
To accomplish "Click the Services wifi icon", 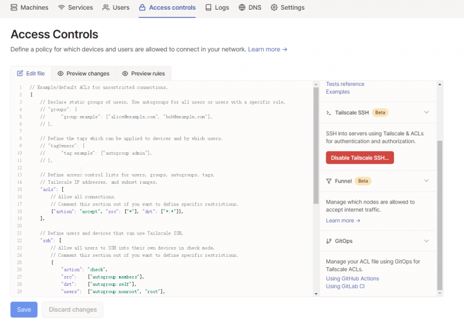I will pyautogui.click(x=62, y=8).
